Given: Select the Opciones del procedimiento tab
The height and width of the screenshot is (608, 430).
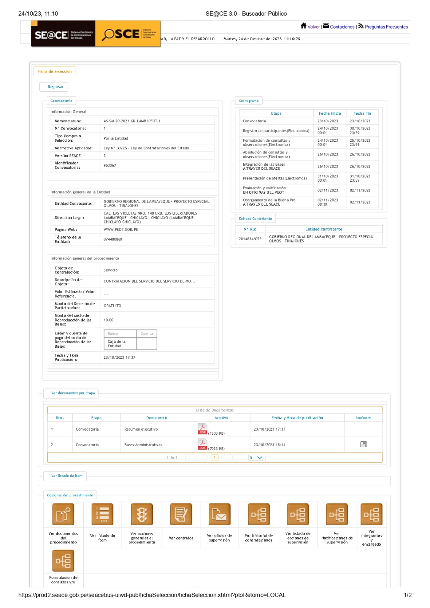Looking at the screenshot, I should click(x=70, y=495).
